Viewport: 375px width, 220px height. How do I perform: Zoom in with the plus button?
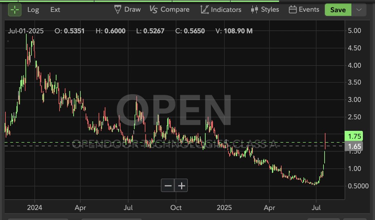coord(181,185)
